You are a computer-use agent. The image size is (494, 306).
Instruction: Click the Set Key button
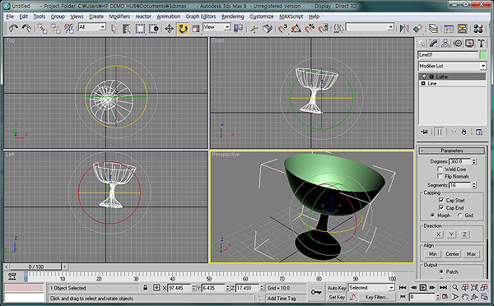click(x=337, y=297)
